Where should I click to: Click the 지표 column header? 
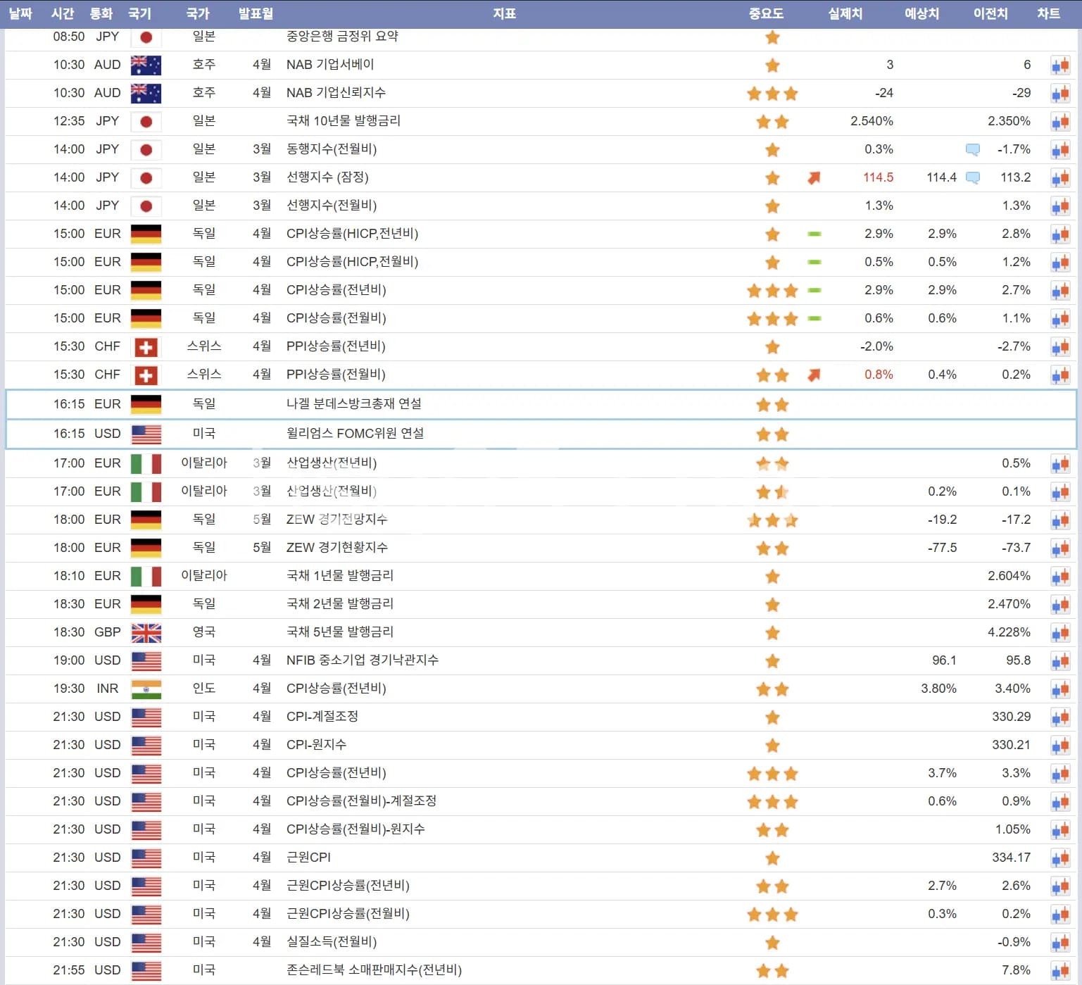tap(504, 13)
